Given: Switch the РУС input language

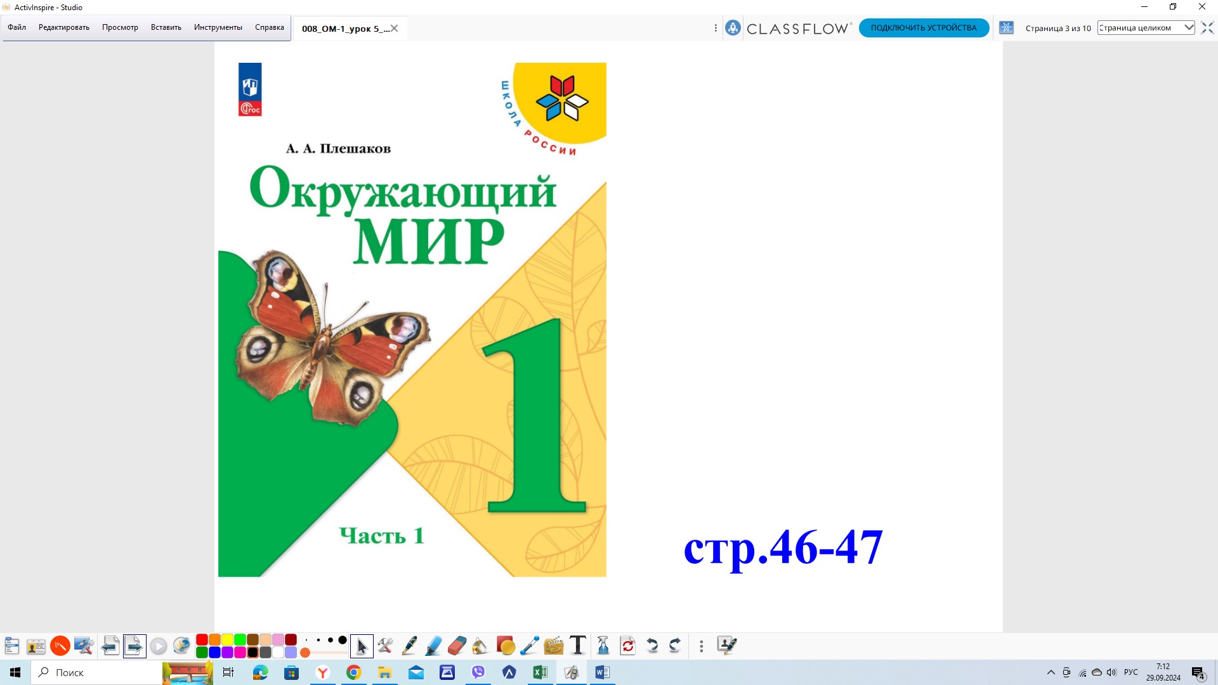Looking at the screenshot, I should click(x=1130, y=672).
